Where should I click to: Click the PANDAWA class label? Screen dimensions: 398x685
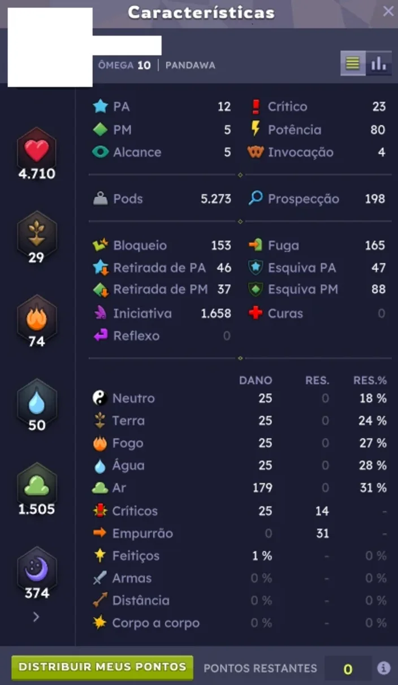[x=190, y=65]
